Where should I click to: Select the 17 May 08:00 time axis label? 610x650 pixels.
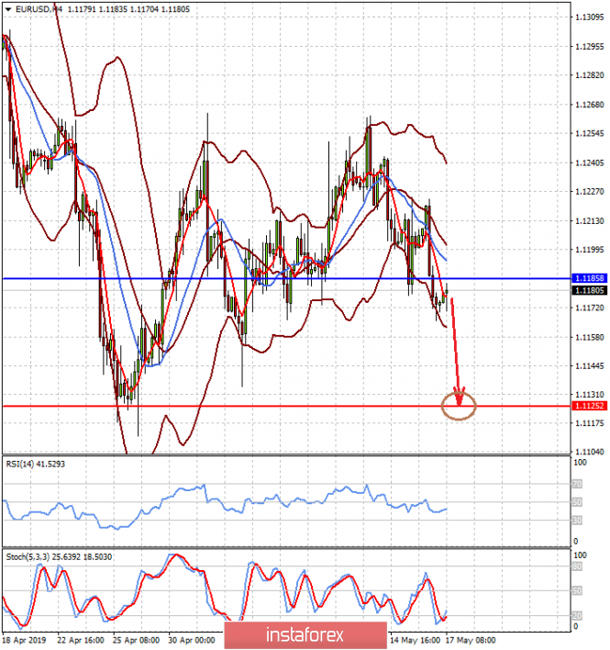(471, 641)
